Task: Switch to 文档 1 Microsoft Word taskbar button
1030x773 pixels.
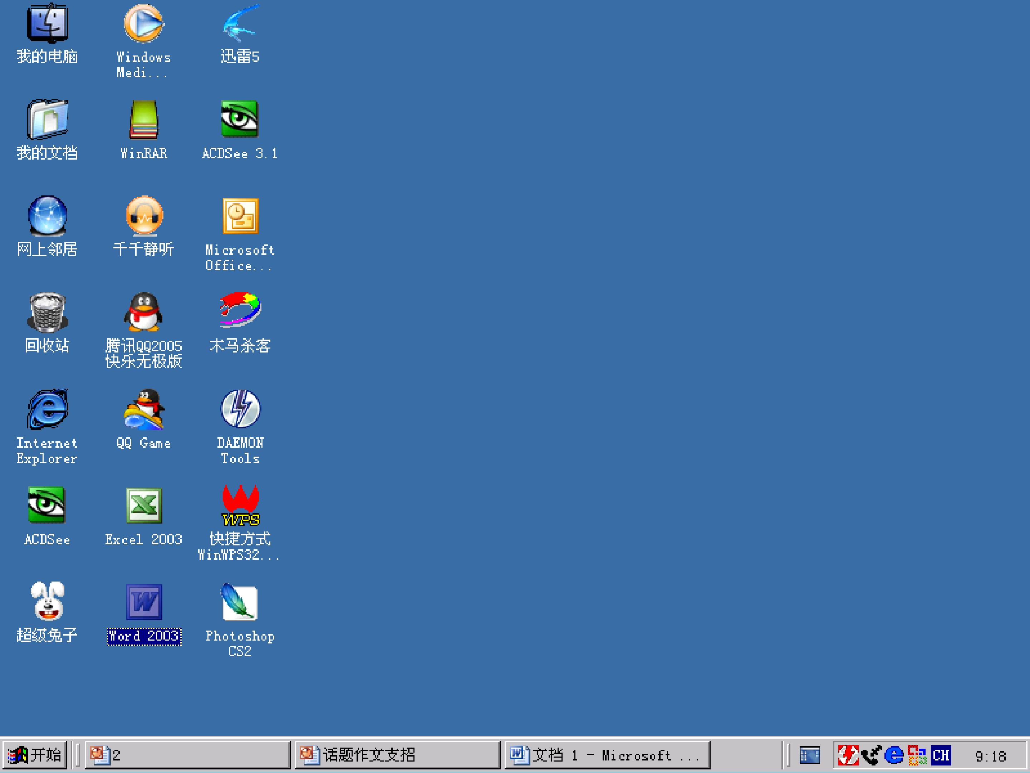Action: [x=607, y=755]
